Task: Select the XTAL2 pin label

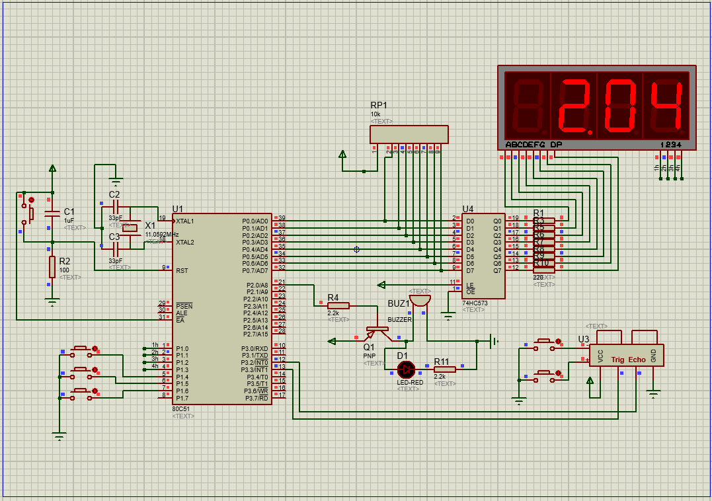Action: [185, 243]
